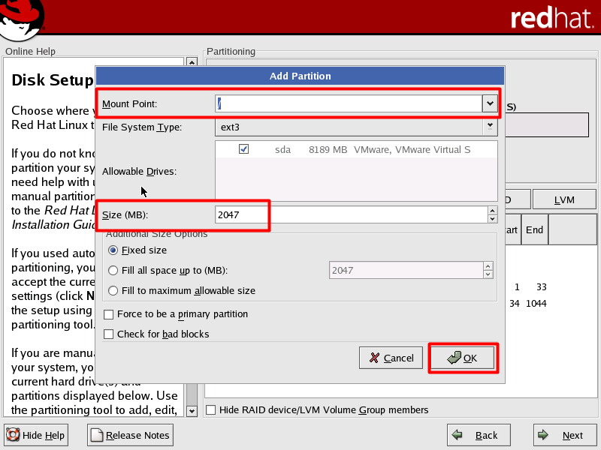Click OK to add the partition
This screenshot has width=601, height=450.
tap(463, 358)
